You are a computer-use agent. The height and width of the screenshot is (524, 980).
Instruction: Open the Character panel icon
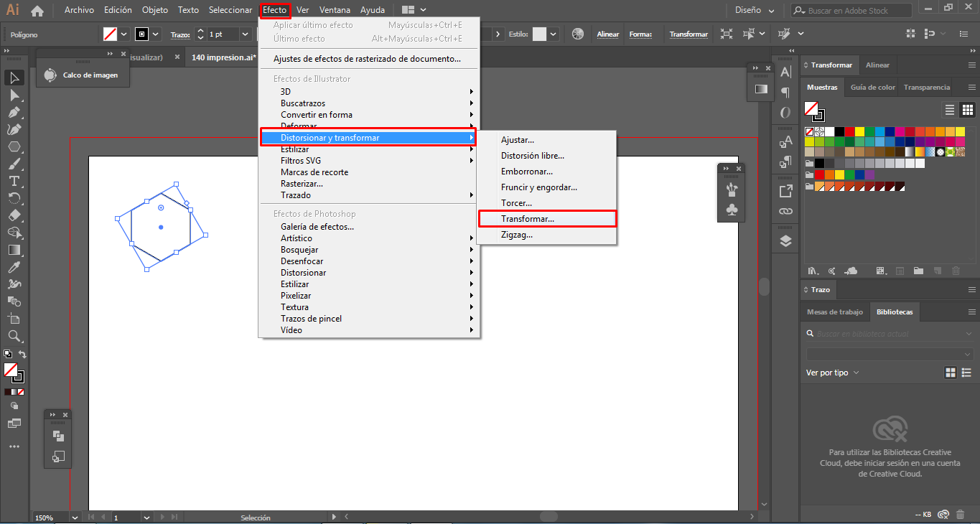[785, 72]
